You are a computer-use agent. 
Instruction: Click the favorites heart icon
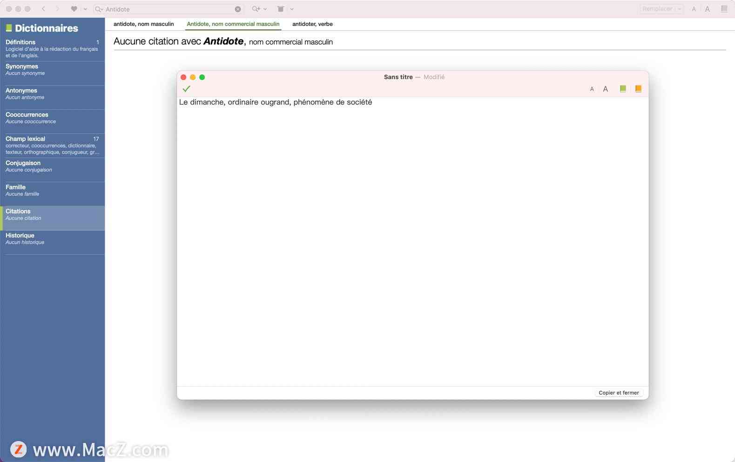point(74,9)
